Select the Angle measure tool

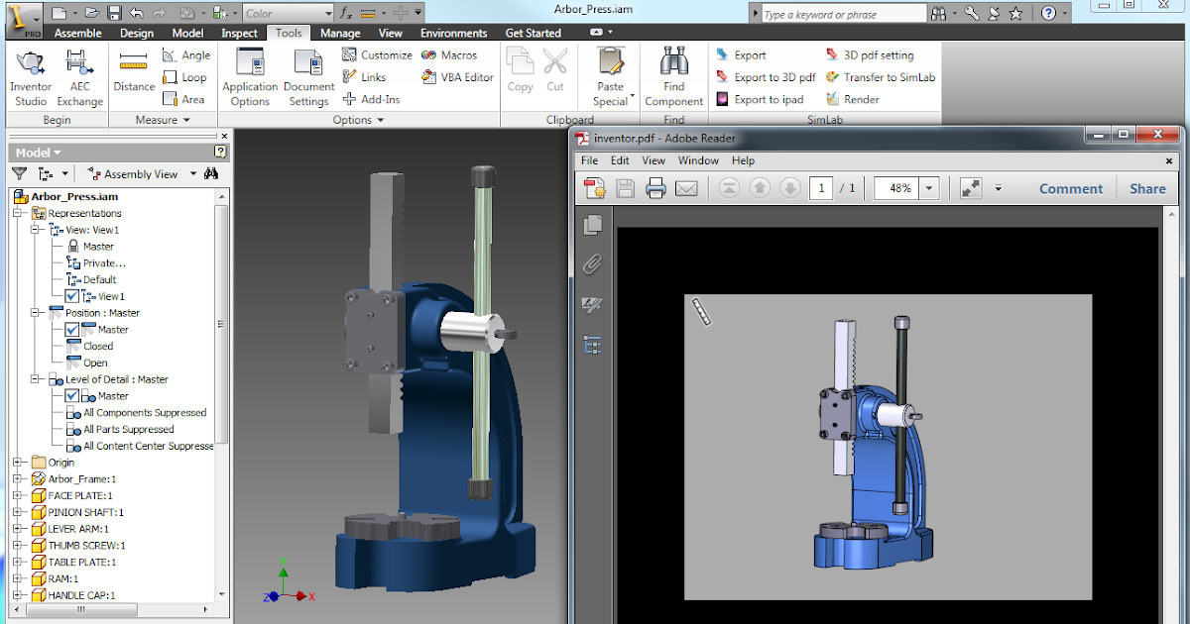coord(185,55)
